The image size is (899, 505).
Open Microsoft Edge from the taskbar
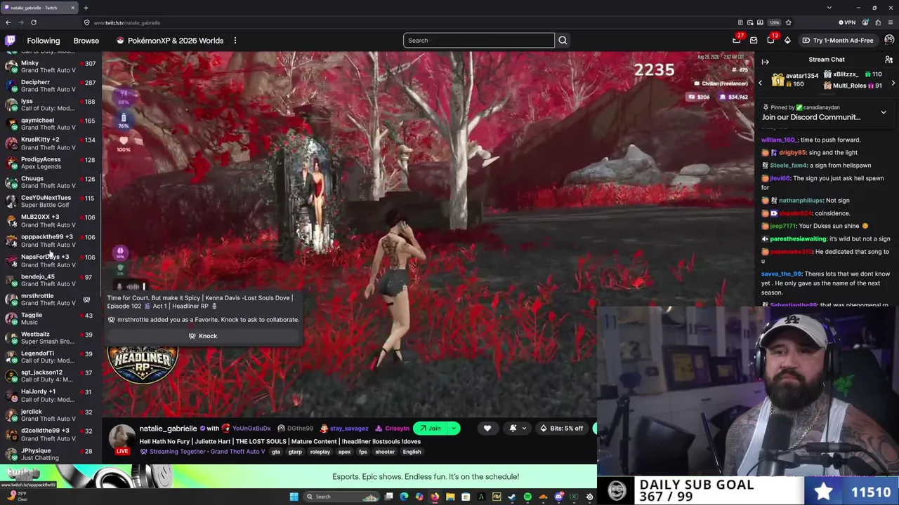tap(404, 497)
